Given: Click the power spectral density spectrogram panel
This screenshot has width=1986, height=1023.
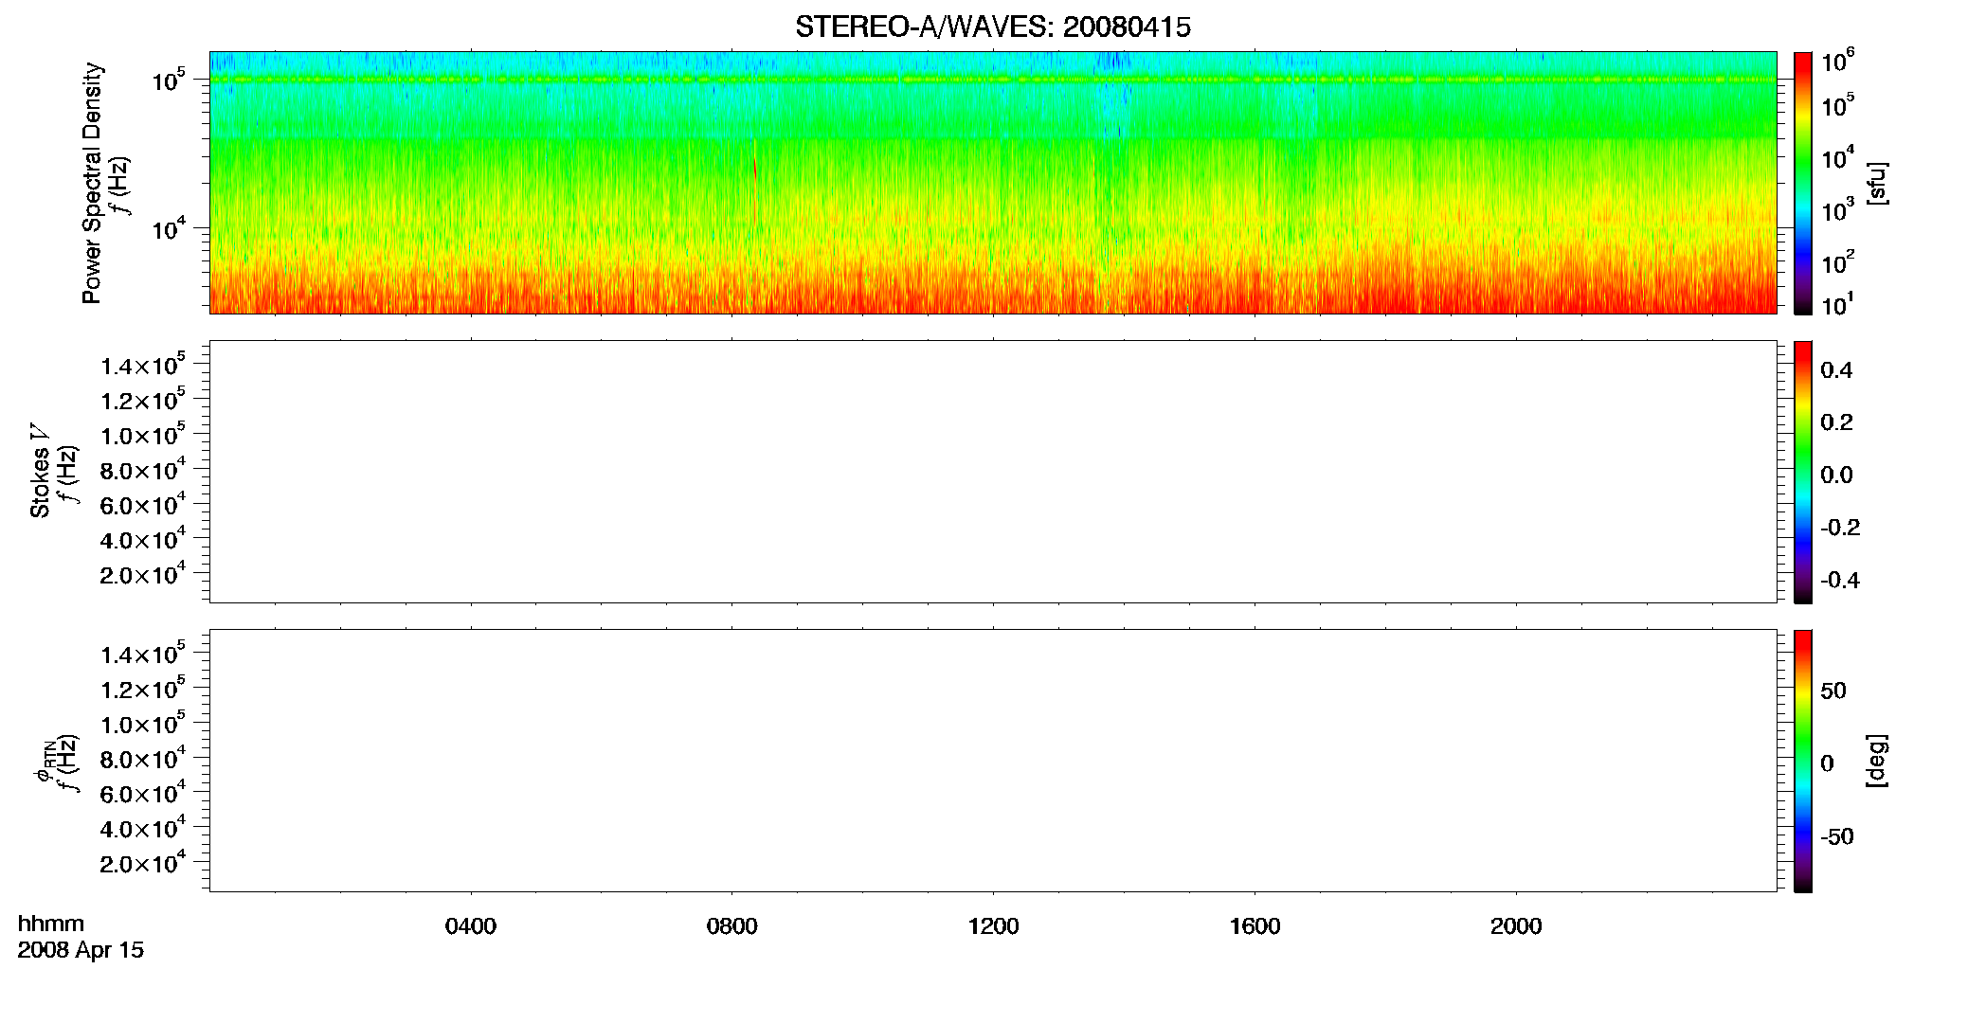Looking at the screenshot, I should (x=993, y=183).
